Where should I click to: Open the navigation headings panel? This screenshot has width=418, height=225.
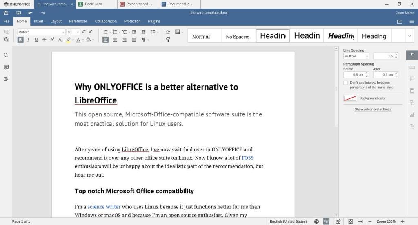click(6, 79)
